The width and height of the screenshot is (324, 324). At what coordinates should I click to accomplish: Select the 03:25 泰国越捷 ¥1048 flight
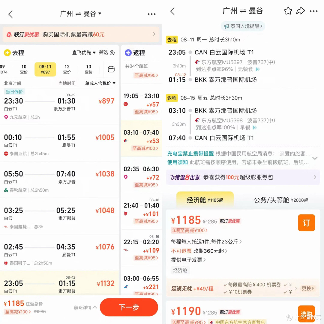tap(59, 217)
